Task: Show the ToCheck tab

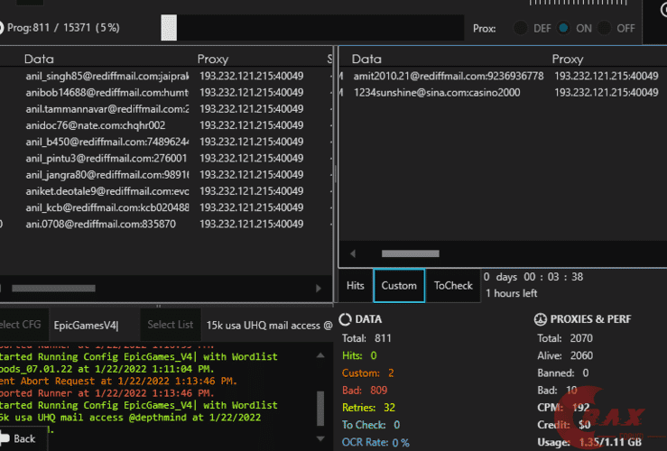Action: [x=453, y=286]
